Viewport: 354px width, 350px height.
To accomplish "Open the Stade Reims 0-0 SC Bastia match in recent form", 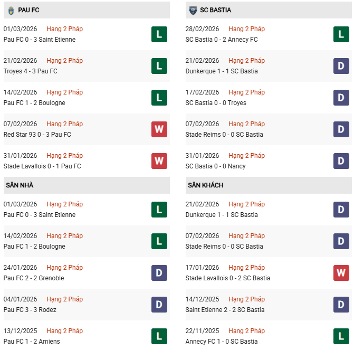I will (x=224, y=135).
